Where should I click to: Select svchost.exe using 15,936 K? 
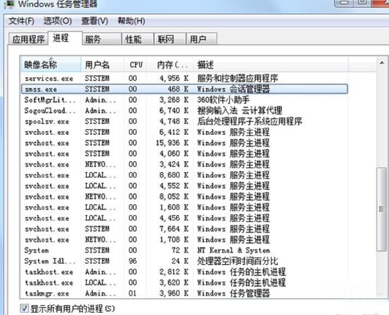[184, 143]
